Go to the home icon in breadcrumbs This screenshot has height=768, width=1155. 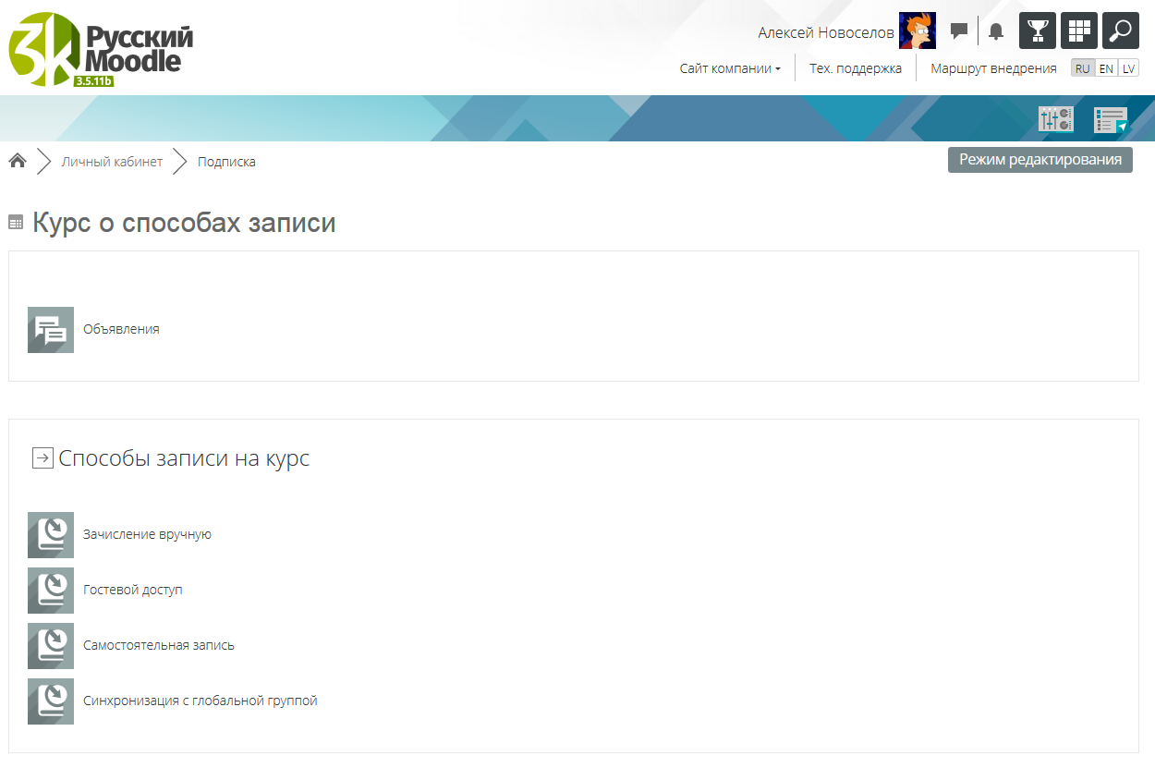click(17, 162)
